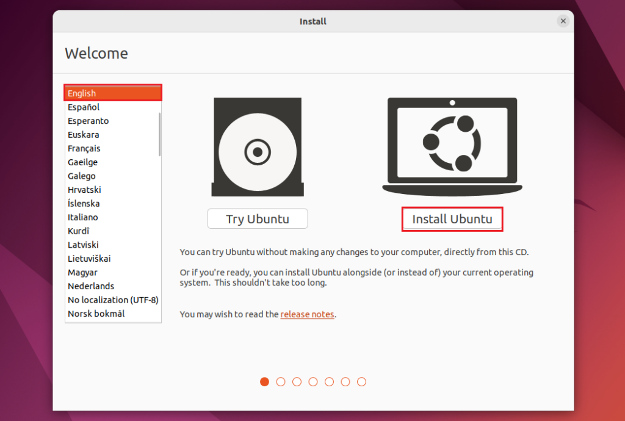
Task: Select Français from the language list
Action: (x=84, y=148)
